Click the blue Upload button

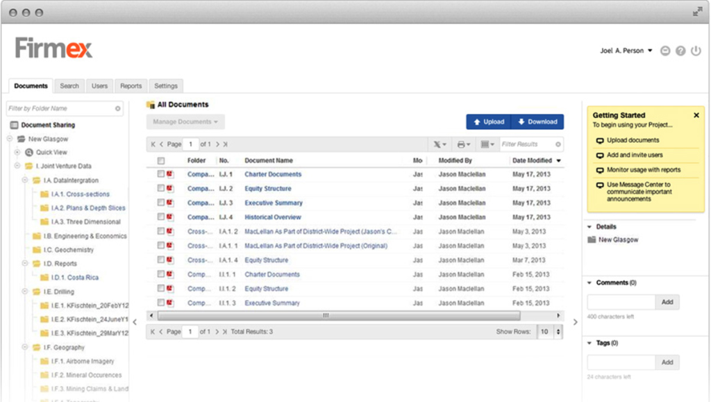tap(488, 122)
